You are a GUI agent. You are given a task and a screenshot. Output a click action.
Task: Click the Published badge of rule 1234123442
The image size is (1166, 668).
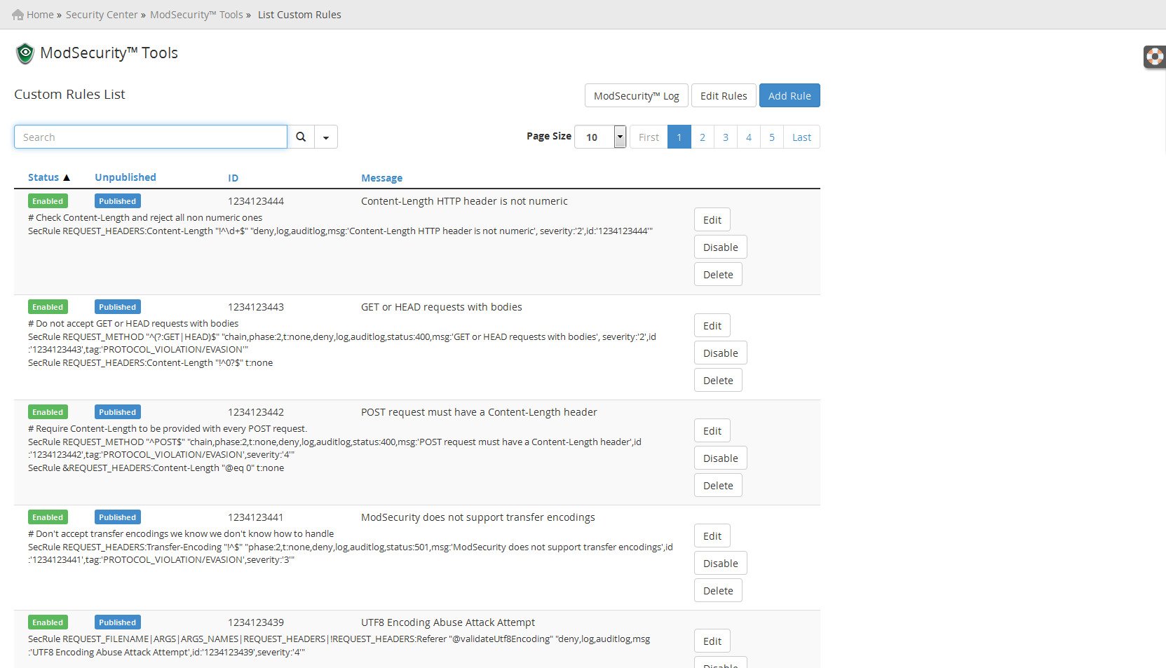pos(118,412)
